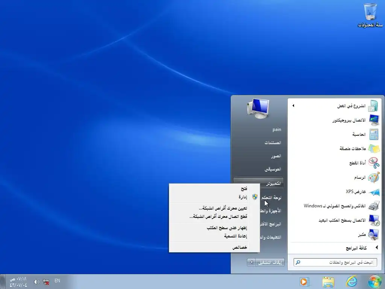Screen dimensions: 385x289
Task: Open the pain user folder link
Action: 277,129
